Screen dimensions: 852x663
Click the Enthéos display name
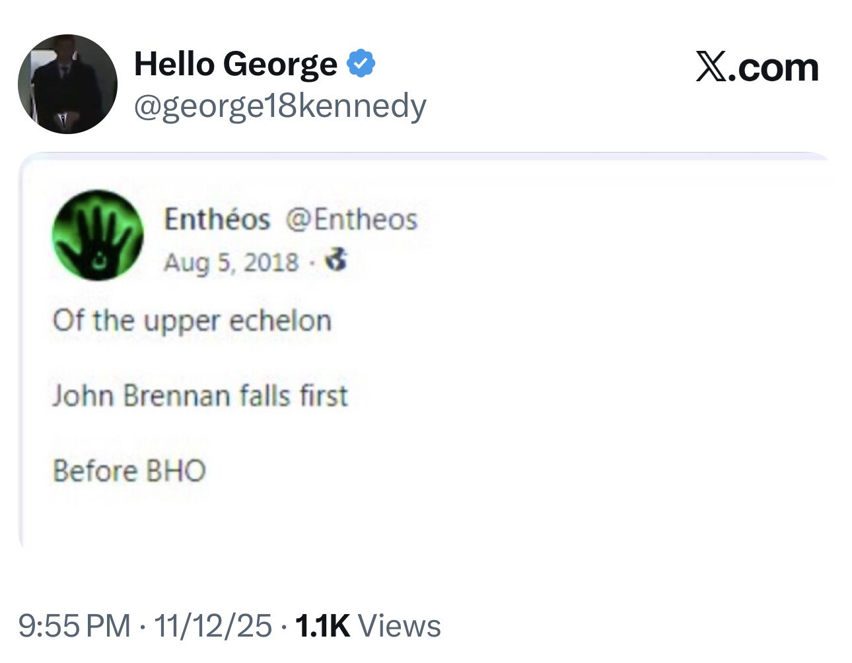coord(217,219)
